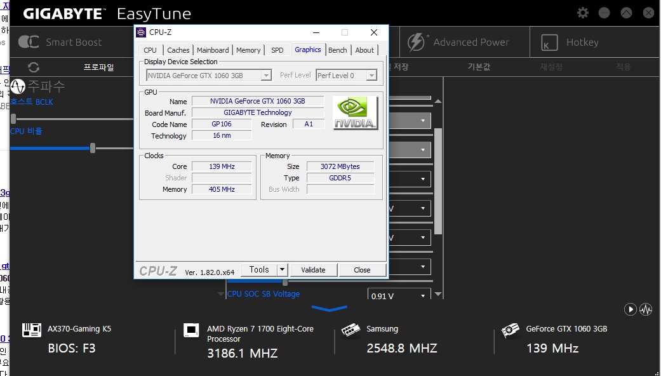Image resolution: width=661 pixels, height=376 pixels.
Task: Minimize the EasyTune window
Action: (x=604, y=13)
